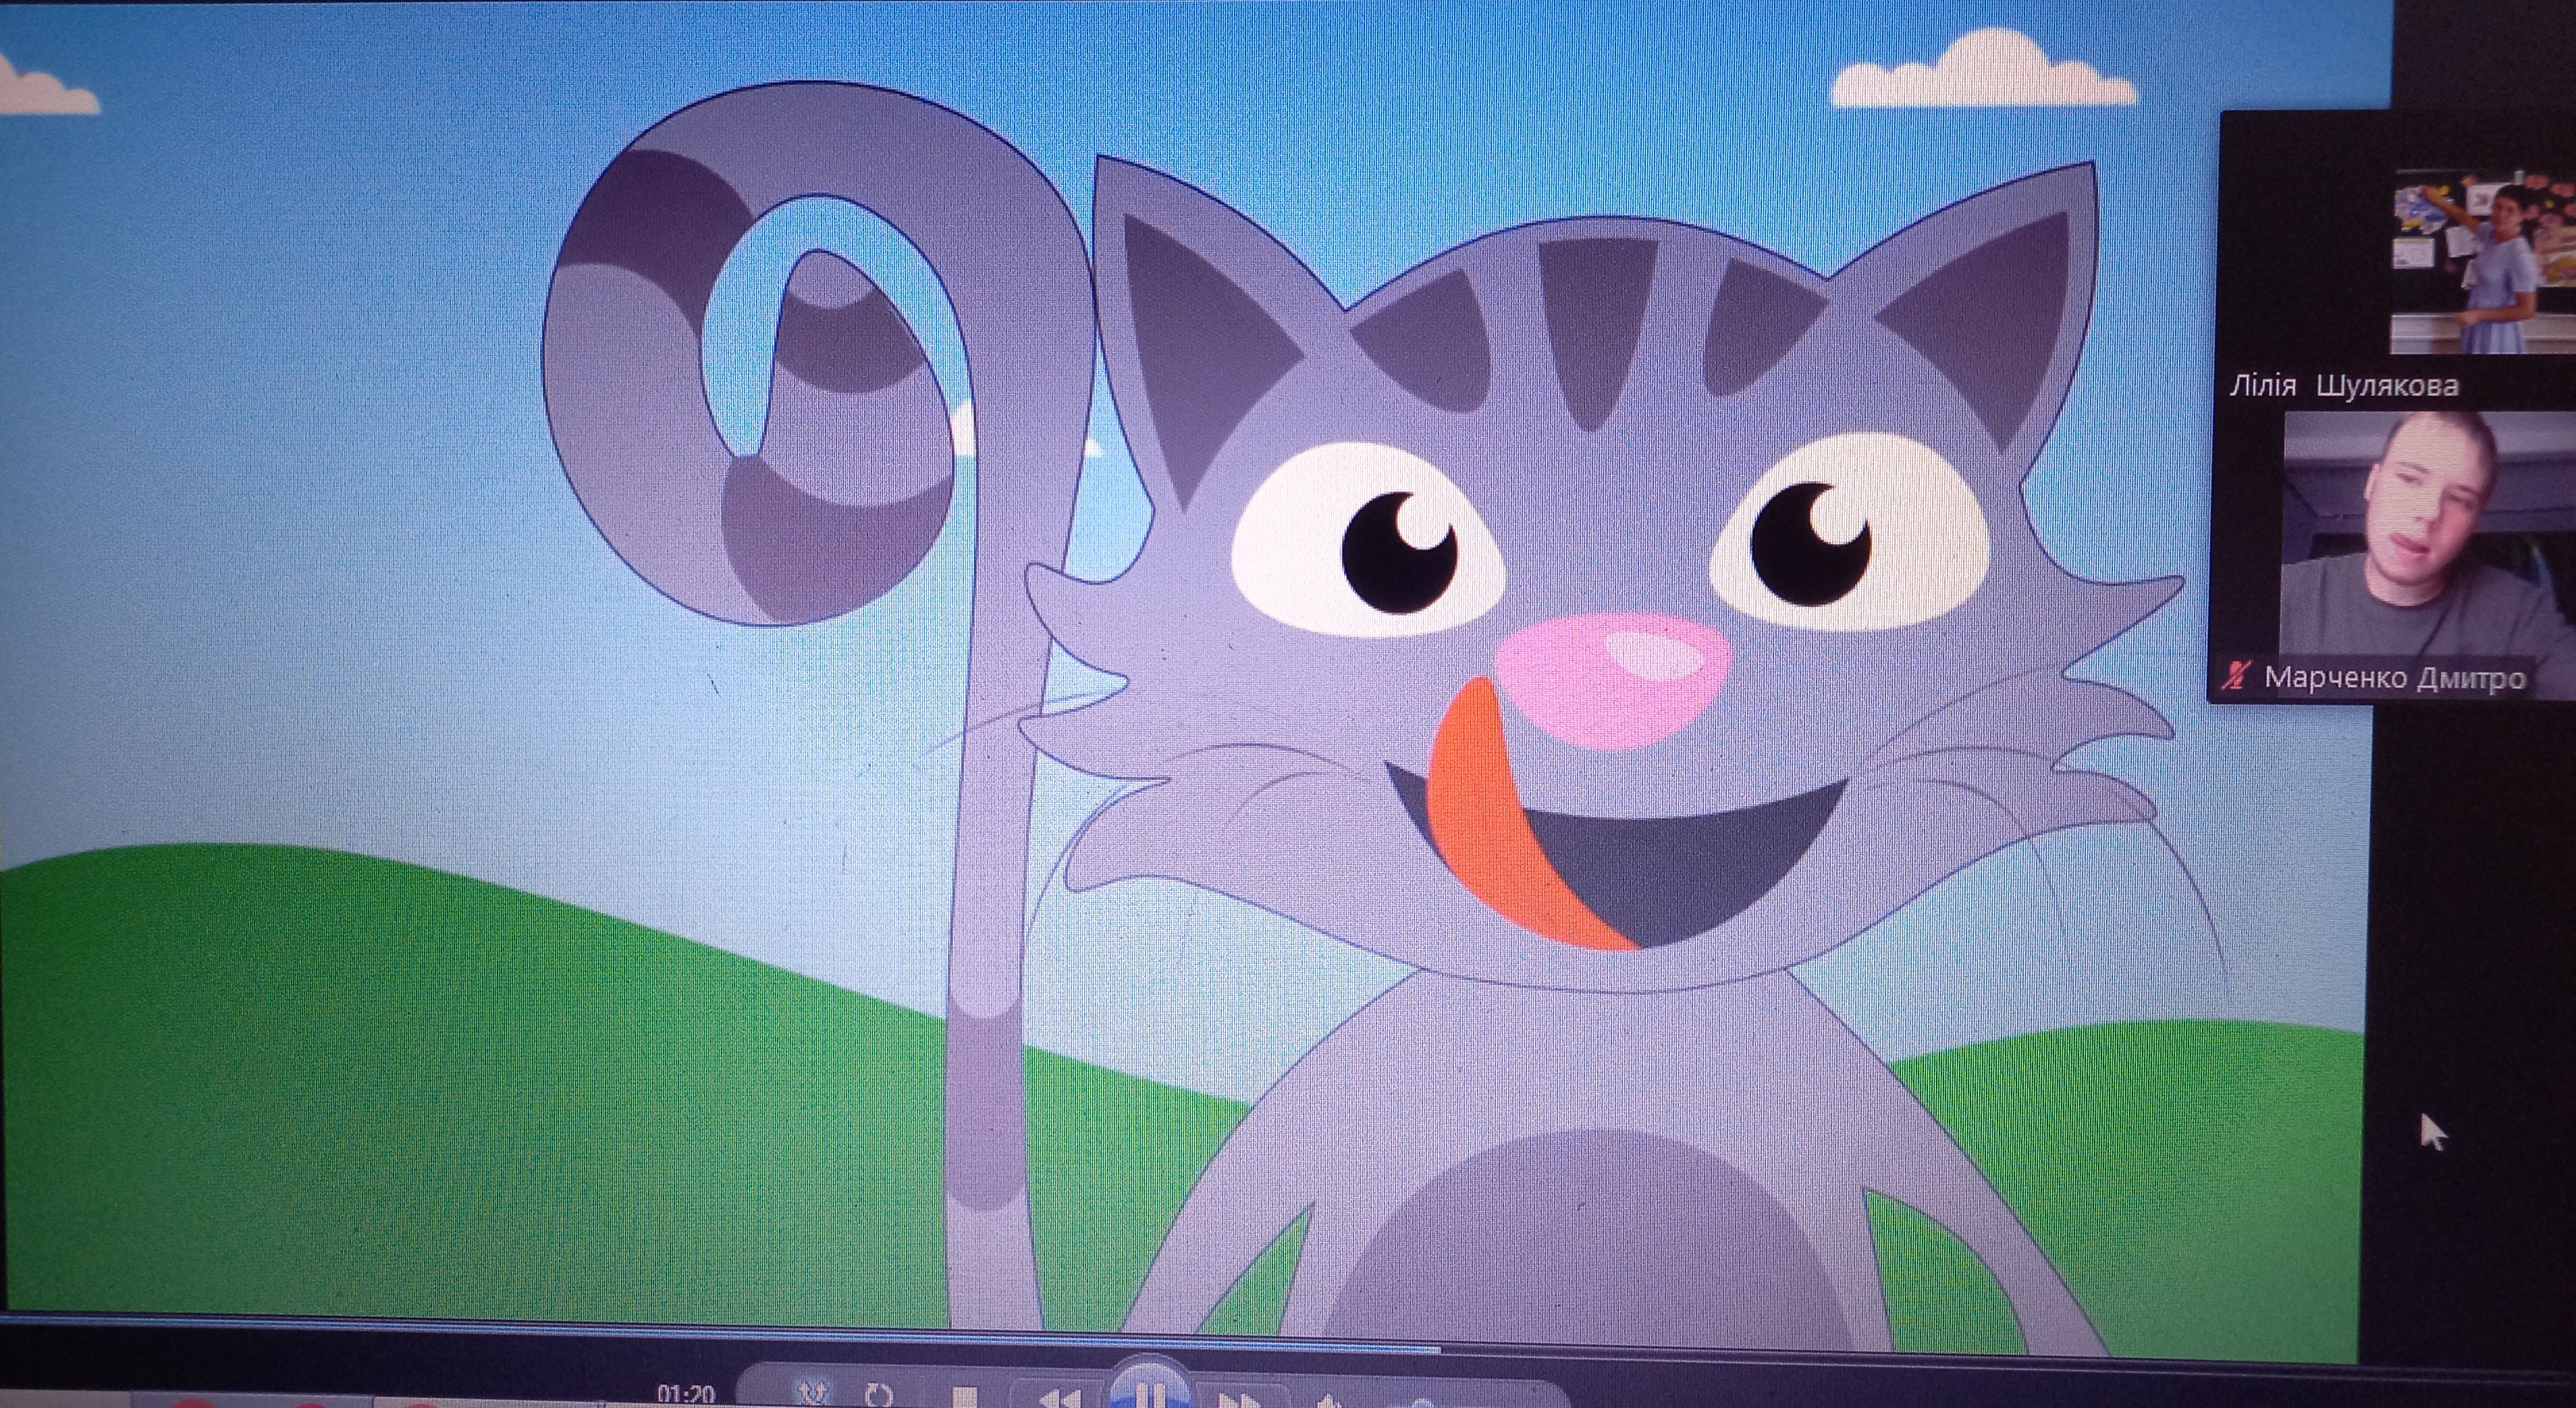Click the Марченко Дмитро name label
This screenshot has height=1408, width=2576.
[2394, 678]
